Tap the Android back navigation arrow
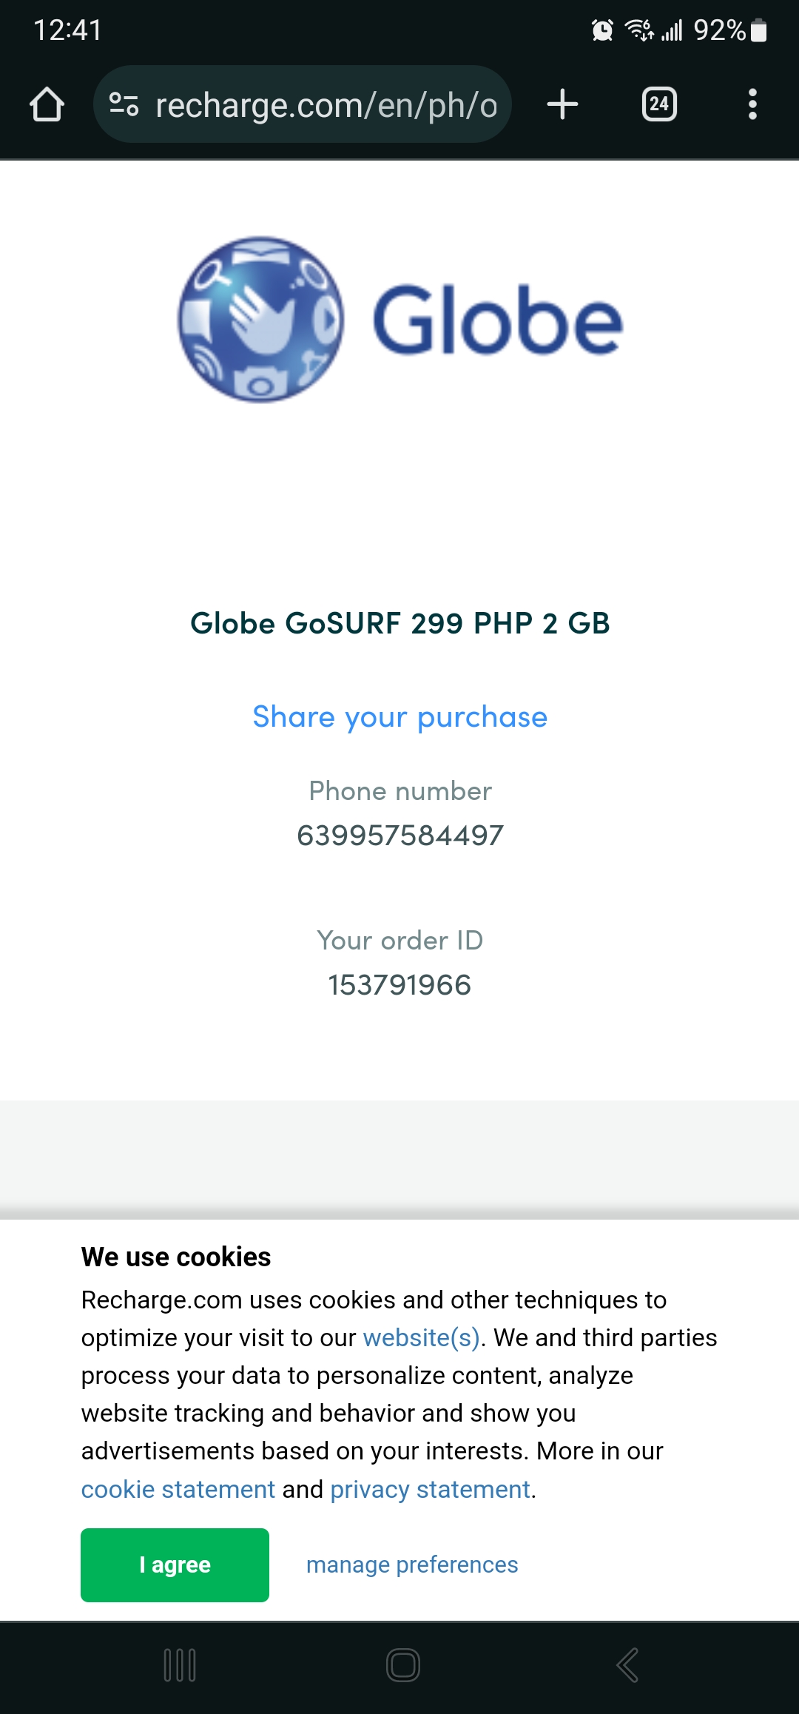 click(x=627, y=1665)
